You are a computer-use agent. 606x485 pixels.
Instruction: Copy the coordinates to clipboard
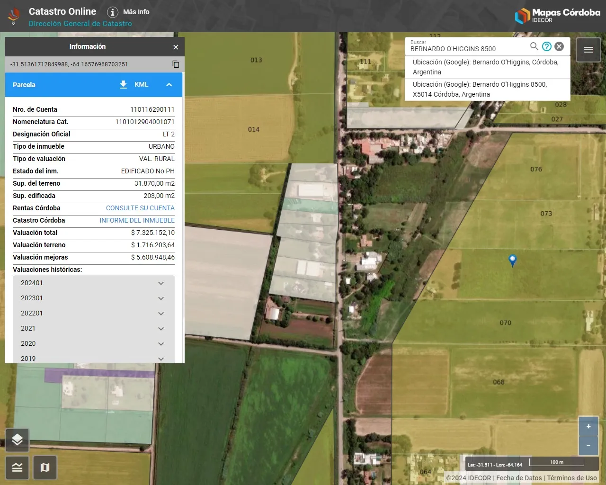point(176,64)
